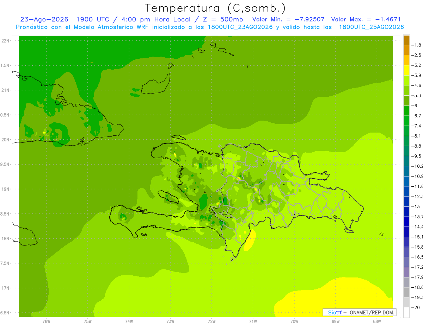423x326 pixels.
Task: Click the '-20' colorbar label
Action: click(416, 307)
